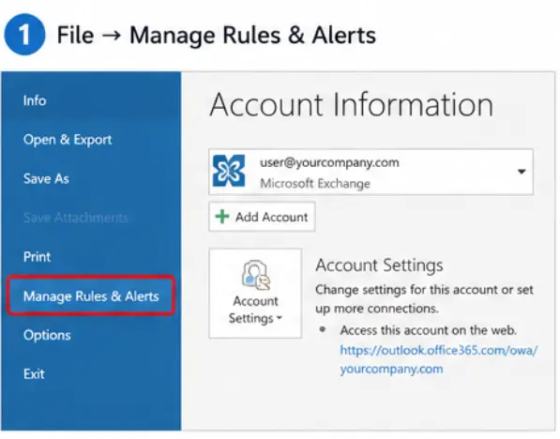The height and width of the screenshot is (439, 560).
Task: Click the Microsoft Exchange account icon
Action: pos(229,171)
